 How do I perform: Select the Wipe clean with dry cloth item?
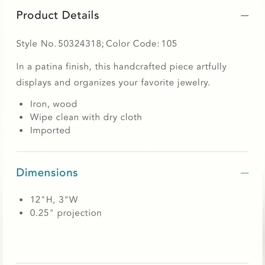tap(86, 117)
